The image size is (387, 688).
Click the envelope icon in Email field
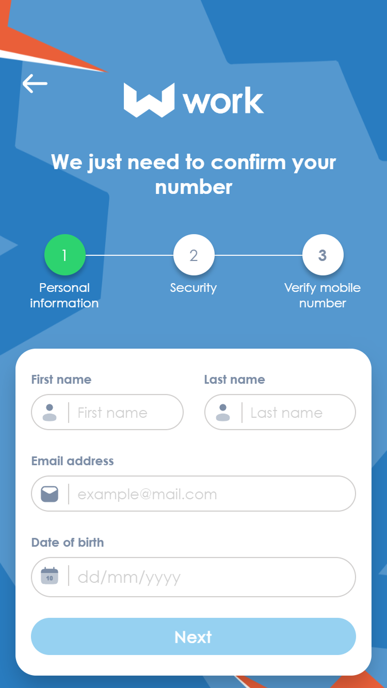[50, 494]
